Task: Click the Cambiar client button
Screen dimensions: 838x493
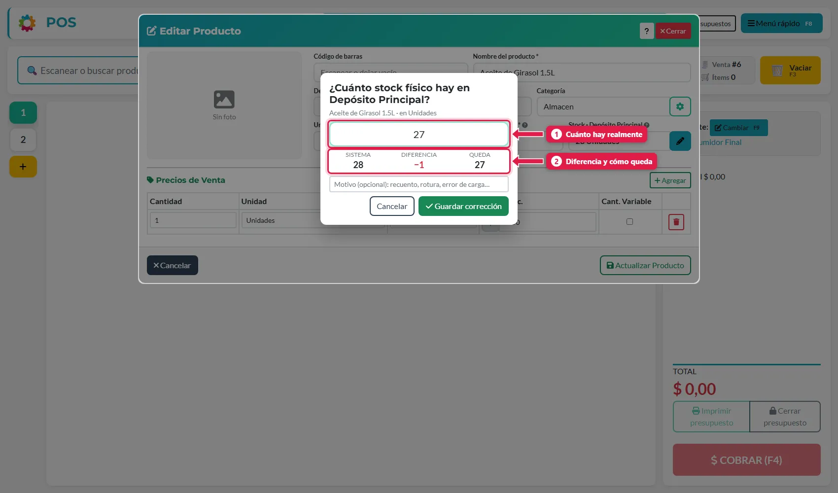Action: 738,128
